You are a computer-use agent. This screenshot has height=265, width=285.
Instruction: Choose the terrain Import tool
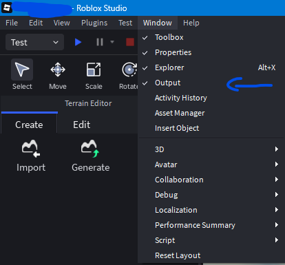point(31,156)
